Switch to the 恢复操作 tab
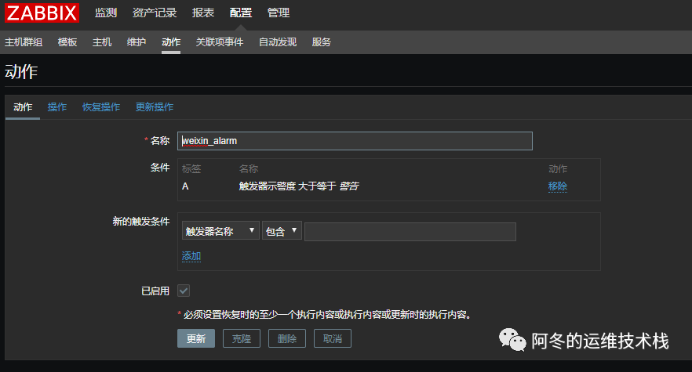692x372 pixels. (x=101, y=107)
